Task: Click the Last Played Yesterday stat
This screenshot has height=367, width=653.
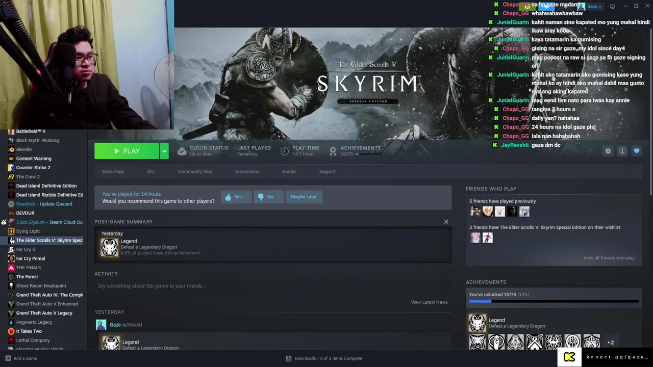Action: point(254,151)
